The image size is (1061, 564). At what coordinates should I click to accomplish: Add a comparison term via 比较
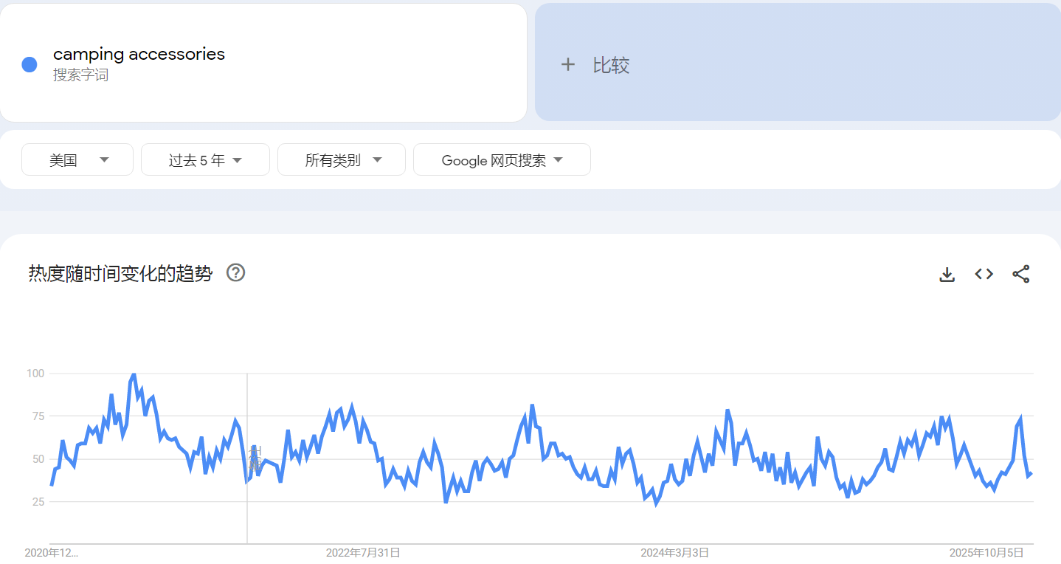798,62
